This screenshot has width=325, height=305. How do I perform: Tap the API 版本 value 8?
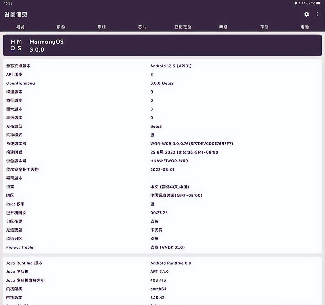(152, 74)
